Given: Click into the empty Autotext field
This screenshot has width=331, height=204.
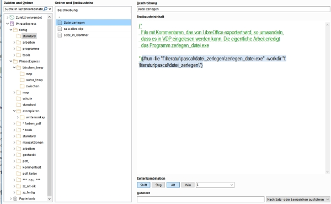Looking at the screenshot, I should 201,200.
